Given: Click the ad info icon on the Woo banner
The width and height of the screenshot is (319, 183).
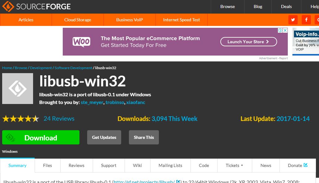Looking at the screenshot, I should [280, 30].
